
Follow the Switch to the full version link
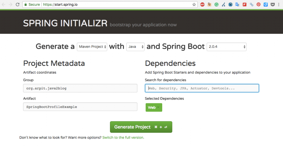[x=123, y=137]
